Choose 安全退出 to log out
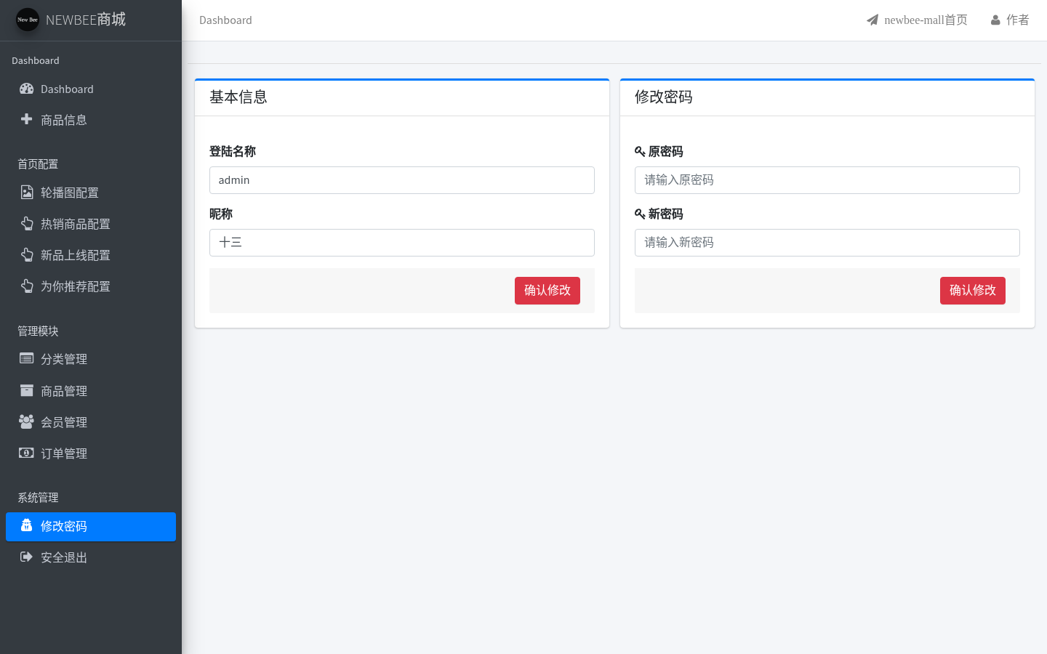The width and height of the screenshot is (1047, 654). (91, 557)
